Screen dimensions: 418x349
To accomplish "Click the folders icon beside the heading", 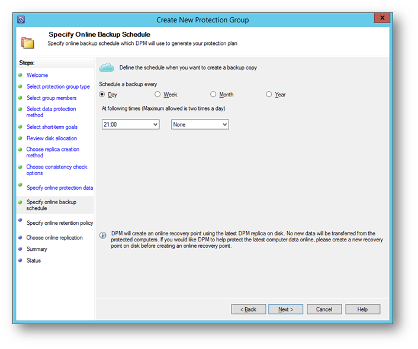I will tap(28, 43).
